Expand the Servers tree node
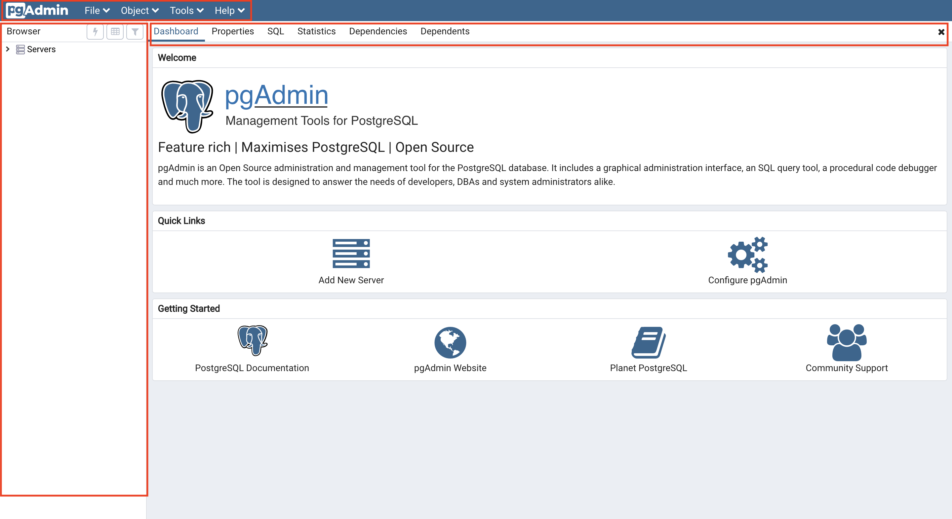The width and height of the screenshot is (952, 519). [x=8, y=49]
